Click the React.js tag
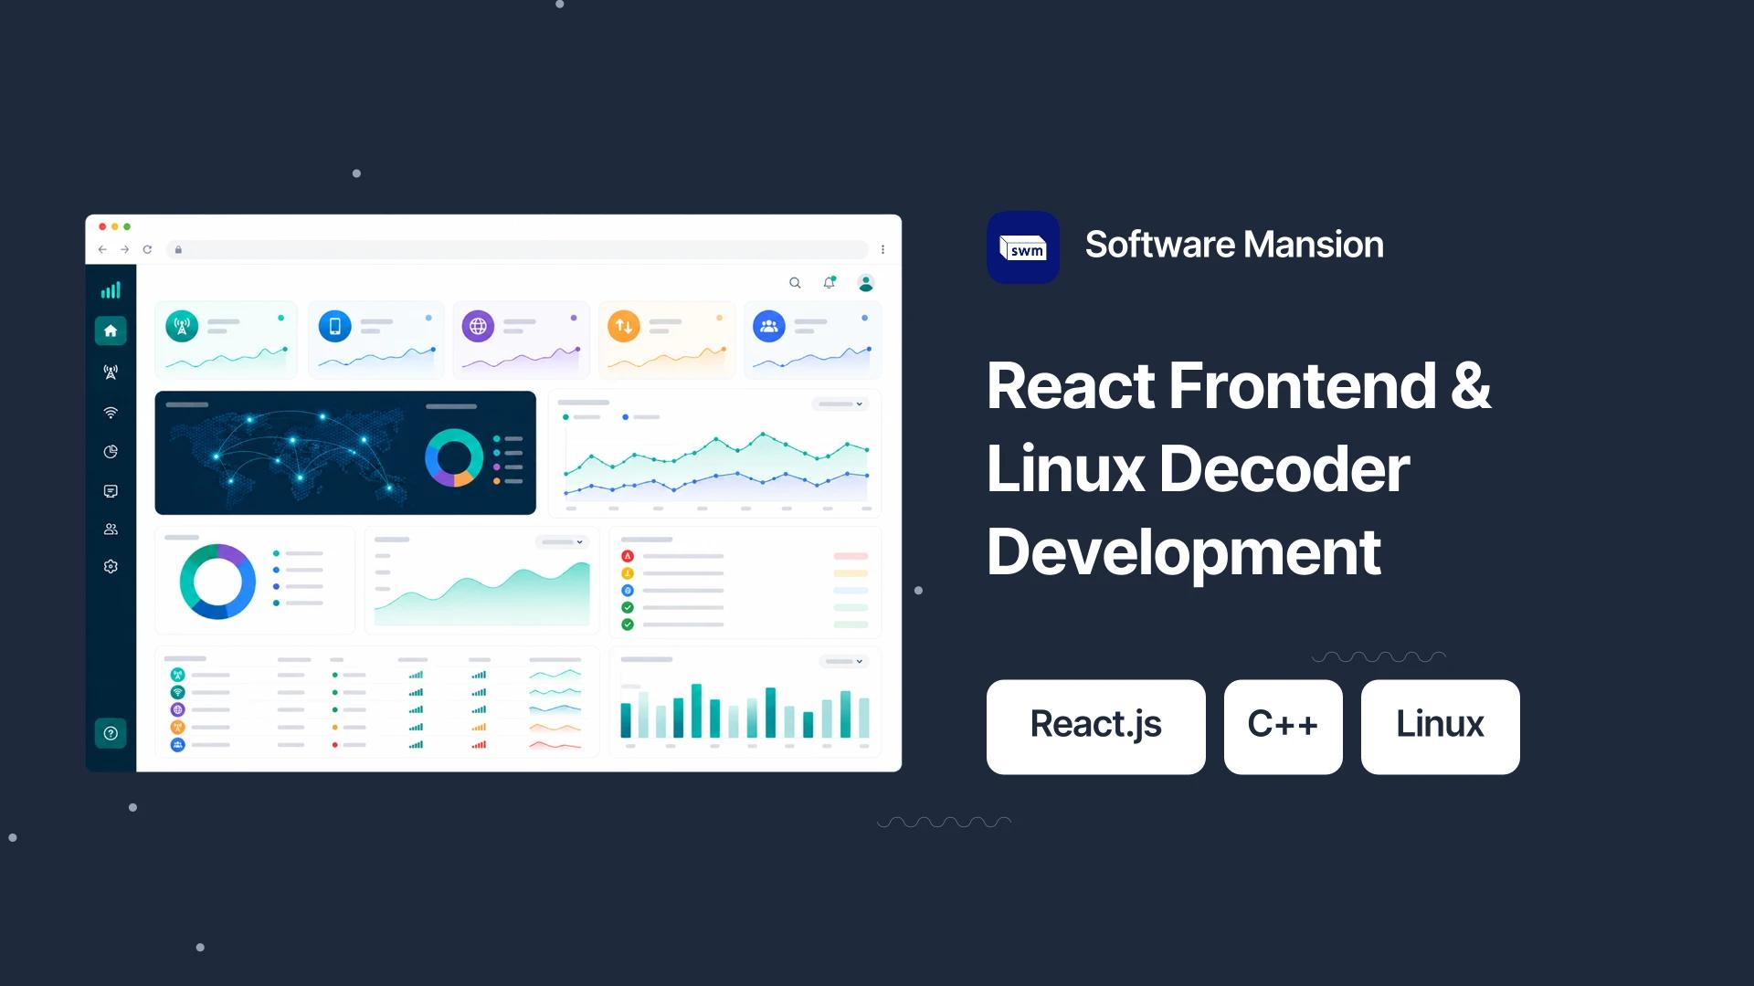This screenshot has height=986, width=1754. pyautogui.click(x=1096, y=727)
